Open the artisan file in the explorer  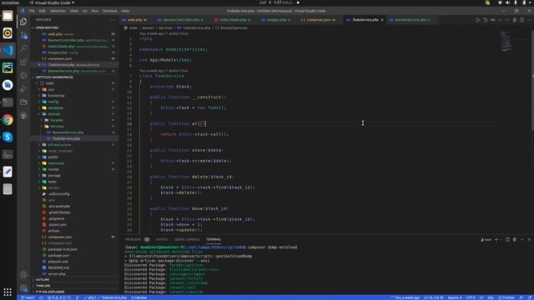pyautogui.click(x=53, y=231)
